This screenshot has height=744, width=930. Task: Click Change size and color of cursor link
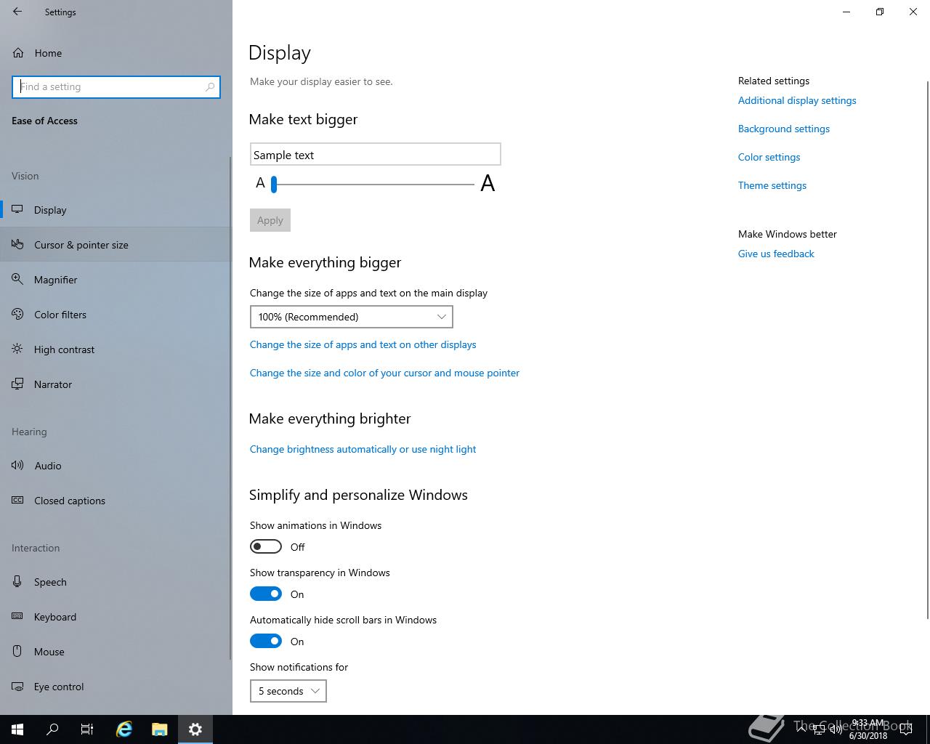(384, 373)
